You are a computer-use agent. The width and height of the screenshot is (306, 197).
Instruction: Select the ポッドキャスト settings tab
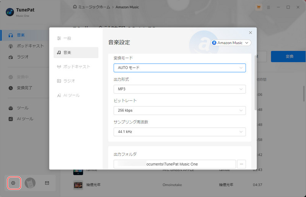pyautogui.click(x=76, y=67)
